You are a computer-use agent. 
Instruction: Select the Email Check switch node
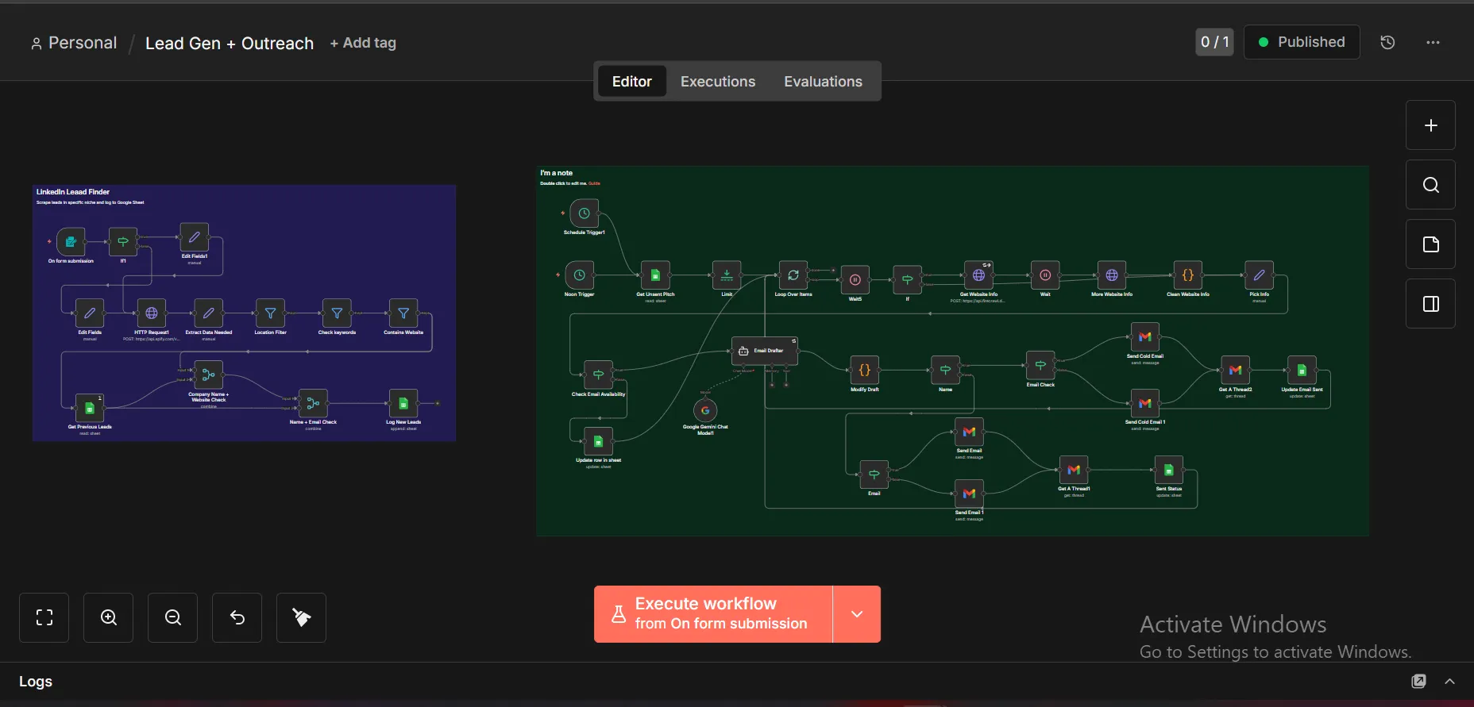[x=1040, y=365]
